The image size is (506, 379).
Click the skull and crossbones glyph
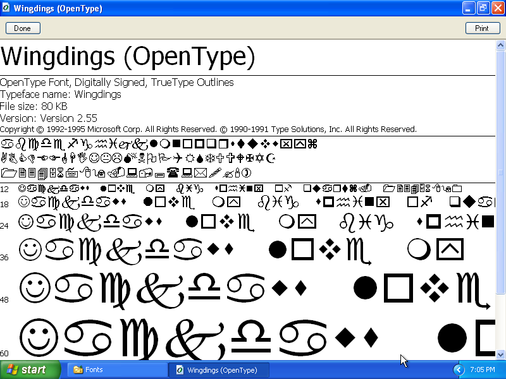pos(142,159)
